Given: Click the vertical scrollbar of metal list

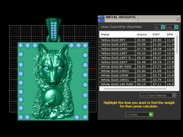Looking at the screenshot, I should (x=177, y=45).
